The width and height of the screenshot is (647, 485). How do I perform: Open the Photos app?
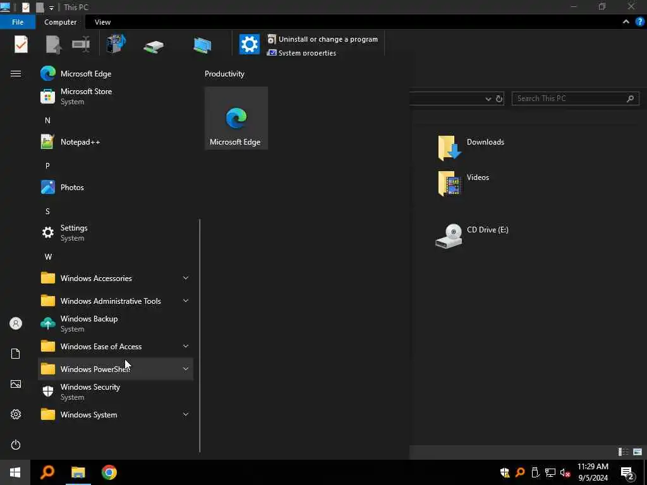[x=116, y=187]
